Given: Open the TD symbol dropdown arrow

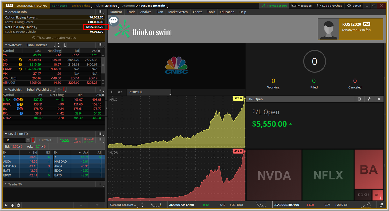Looking at the screenshot, I should (28, 140).
